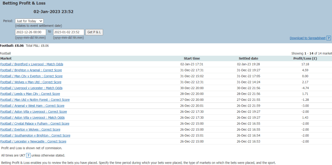The image size is (332, 165).
Task: Click the end date input field
Action: click(x=68, y=32)
